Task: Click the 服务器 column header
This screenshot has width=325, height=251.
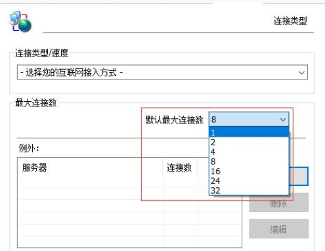Action: tap(90, 168)
